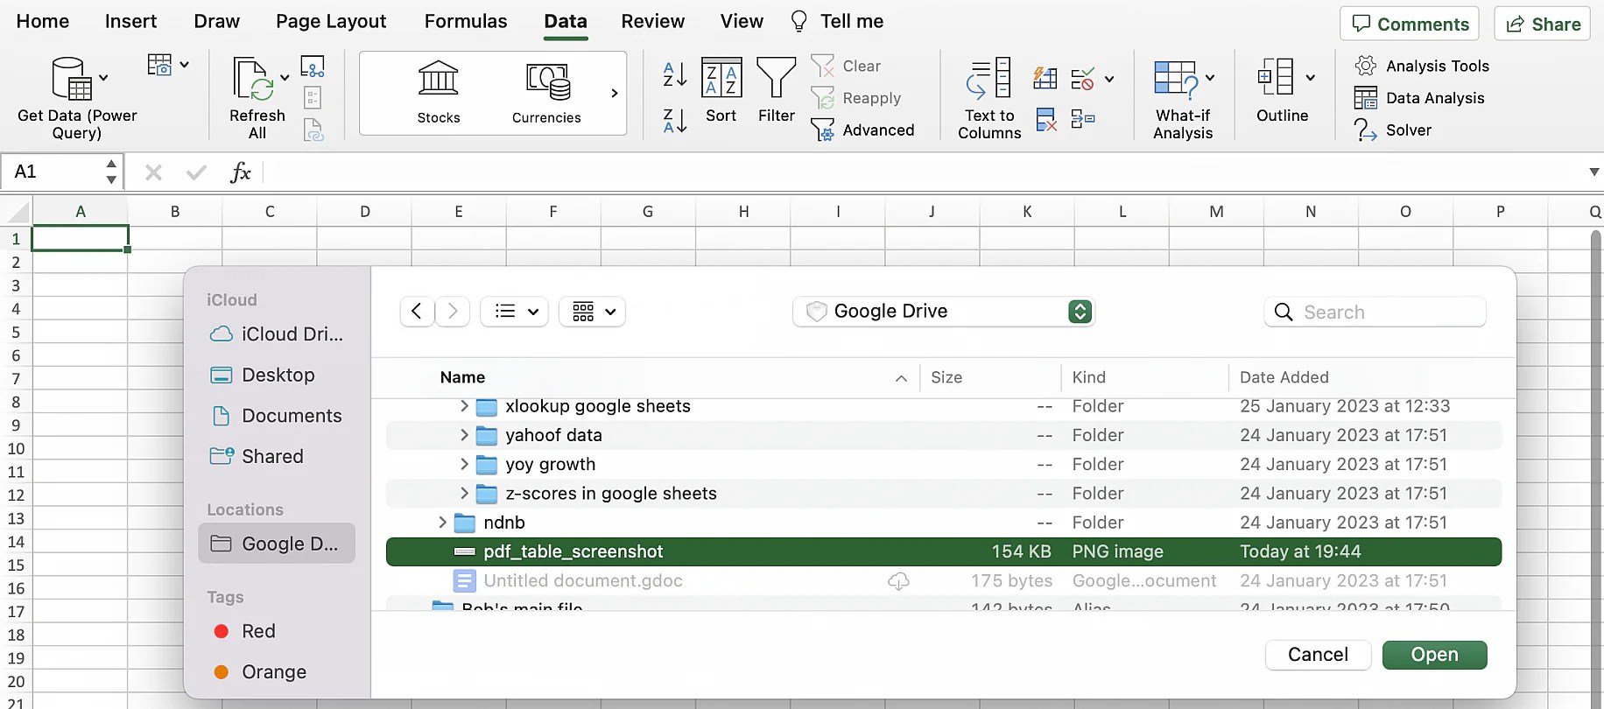Sort descending Z to A
1604x709 pixels.
[675, 121]
